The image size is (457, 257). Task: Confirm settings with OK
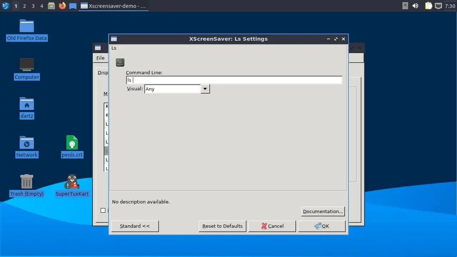coord(322,226)
